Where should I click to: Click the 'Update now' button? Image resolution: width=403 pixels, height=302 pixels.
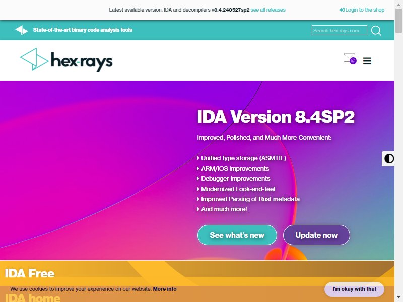coord(316,235)
